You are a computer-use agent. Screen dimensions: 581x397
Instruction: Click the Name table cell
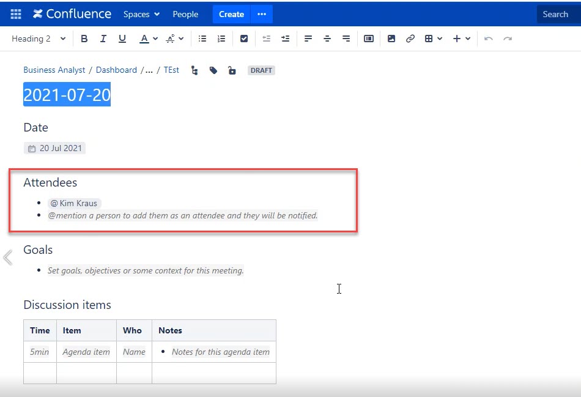[x=134, y=352]
